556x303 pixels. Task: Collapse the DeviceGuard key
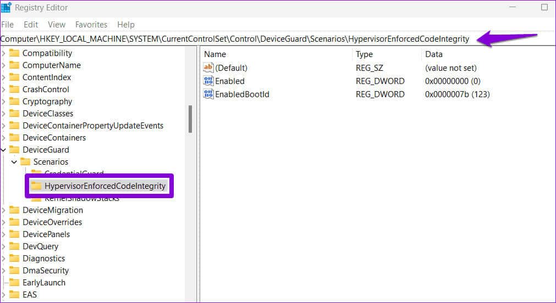[3, 150]
